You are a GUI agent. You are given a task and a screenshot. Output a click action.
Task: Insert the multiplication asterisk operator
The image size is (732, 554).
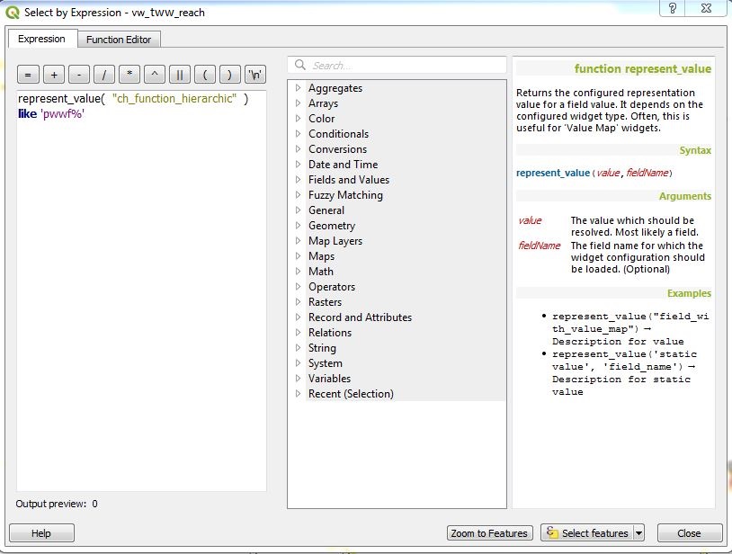129,75
